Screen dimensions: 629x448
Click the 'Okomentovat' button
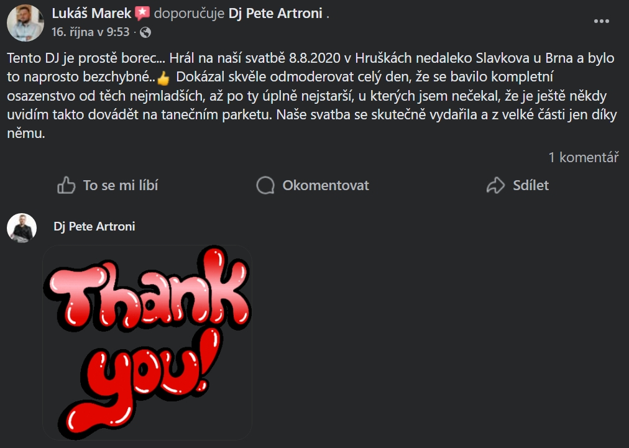326,185
